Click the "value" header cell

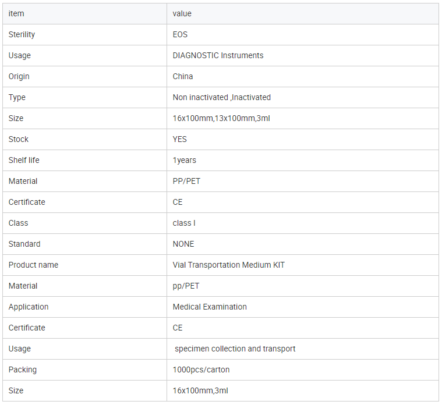click(182, 13)
